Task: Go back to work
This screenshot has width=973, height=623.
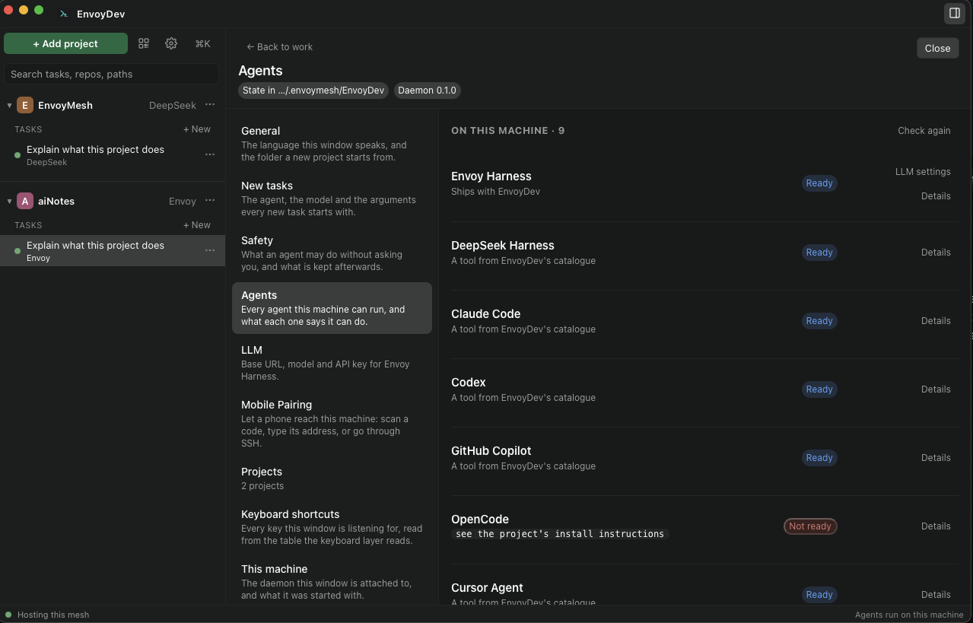Action: (x=280, y=46)
